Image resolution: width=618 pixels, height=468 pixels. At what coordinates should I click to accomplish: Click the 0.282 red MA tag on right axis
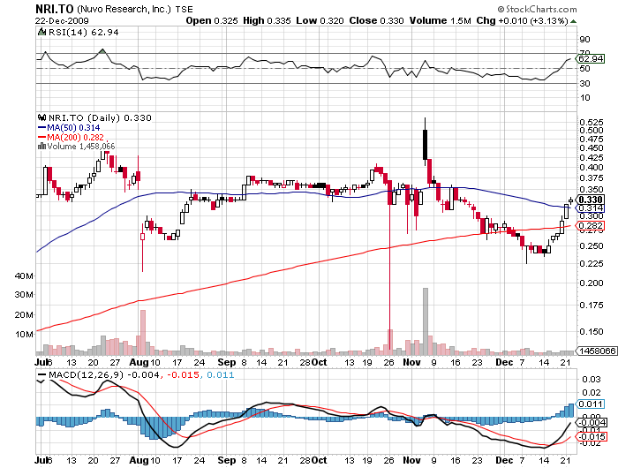coord(590,225)
